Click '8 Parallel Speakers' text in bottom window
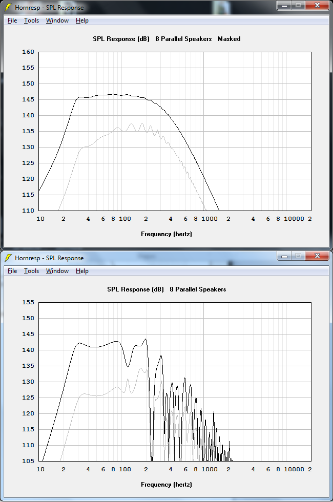This screenshot has width=333, height=502. point(198,289)
